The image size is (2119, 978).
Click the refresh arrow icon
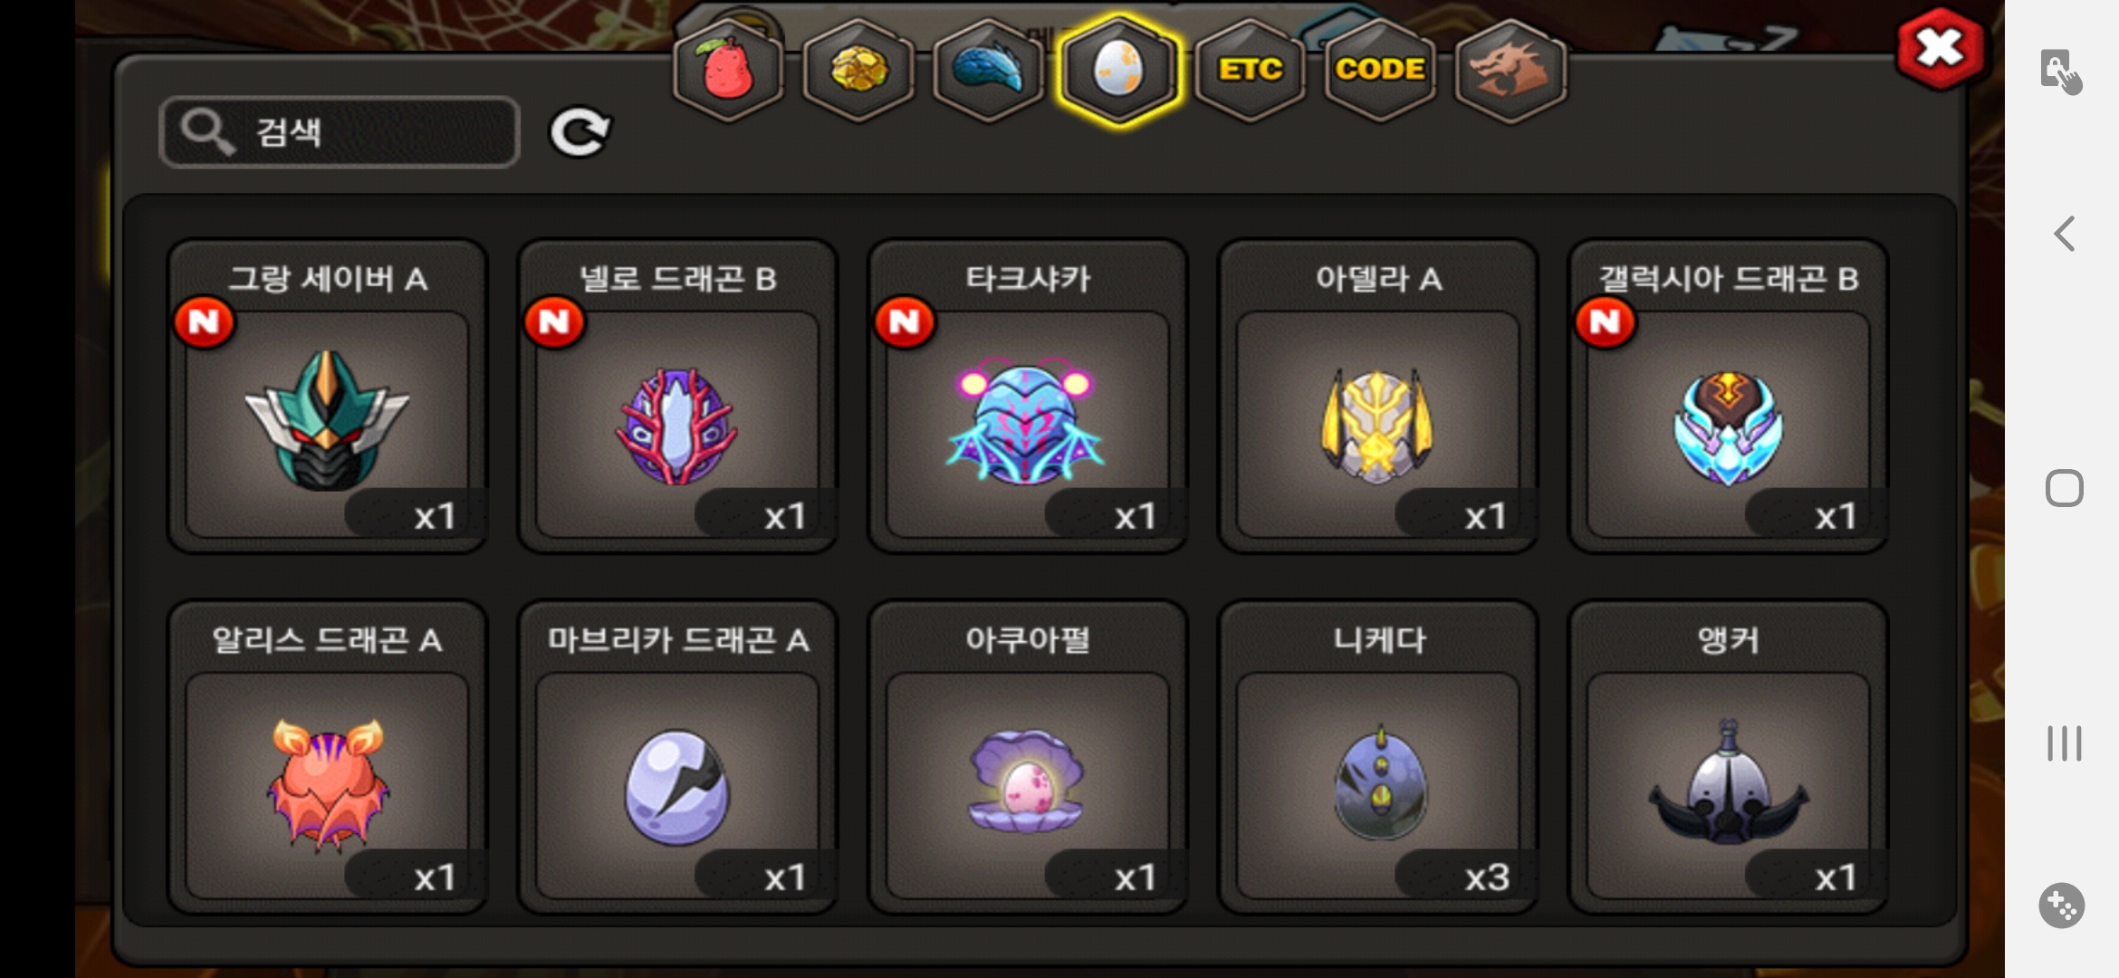[x=580, y=133]
